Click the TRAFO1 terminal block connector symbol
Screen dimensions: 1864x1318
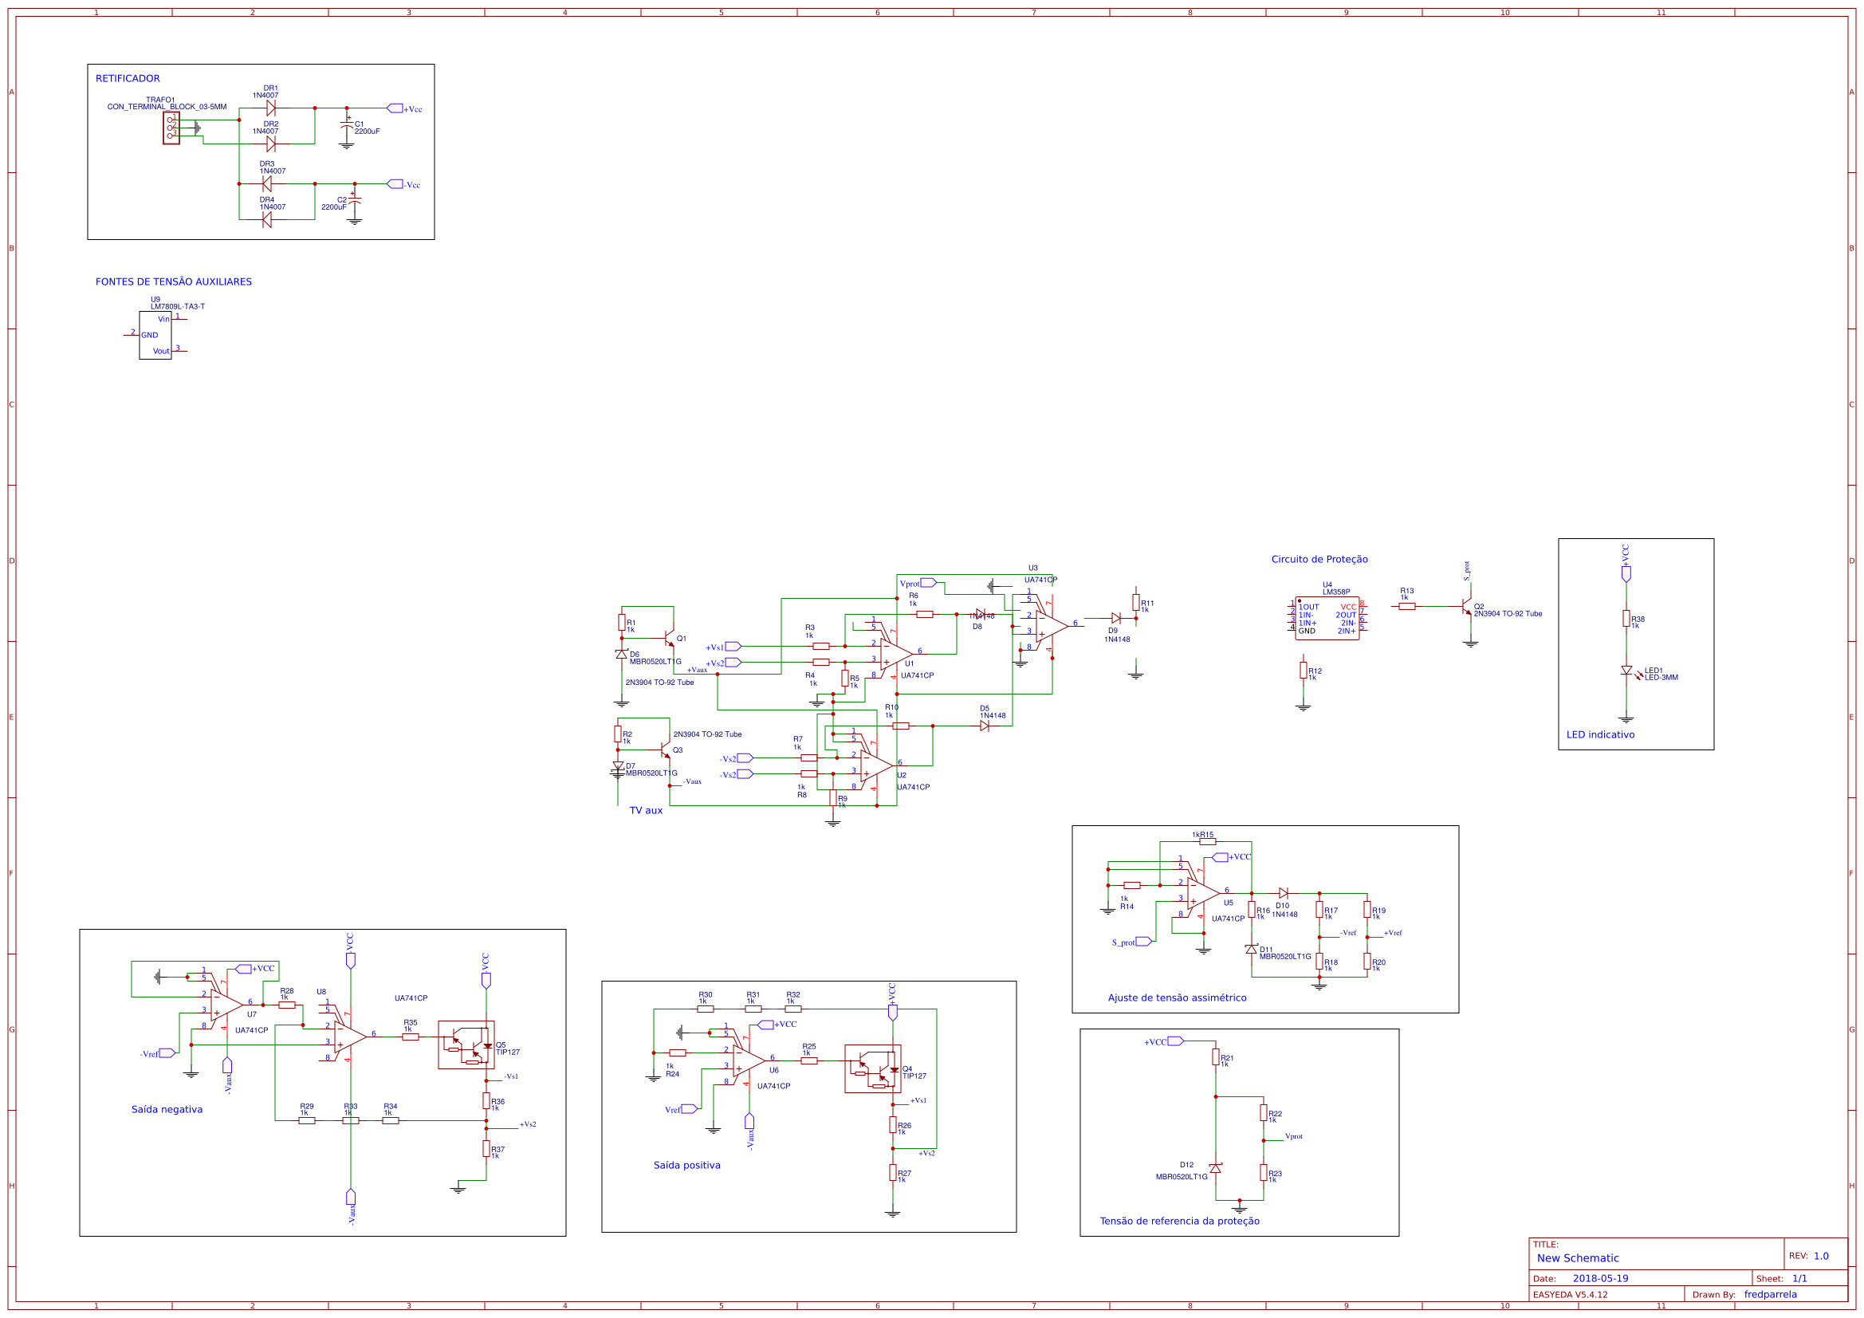coord(171,128)
